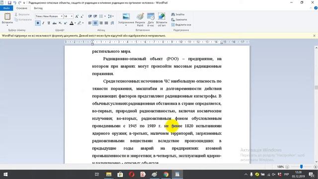Click the Save icon in quick access toolbar
The width and height of the screenshot is (318, 179).
click(x=9, y=2)
